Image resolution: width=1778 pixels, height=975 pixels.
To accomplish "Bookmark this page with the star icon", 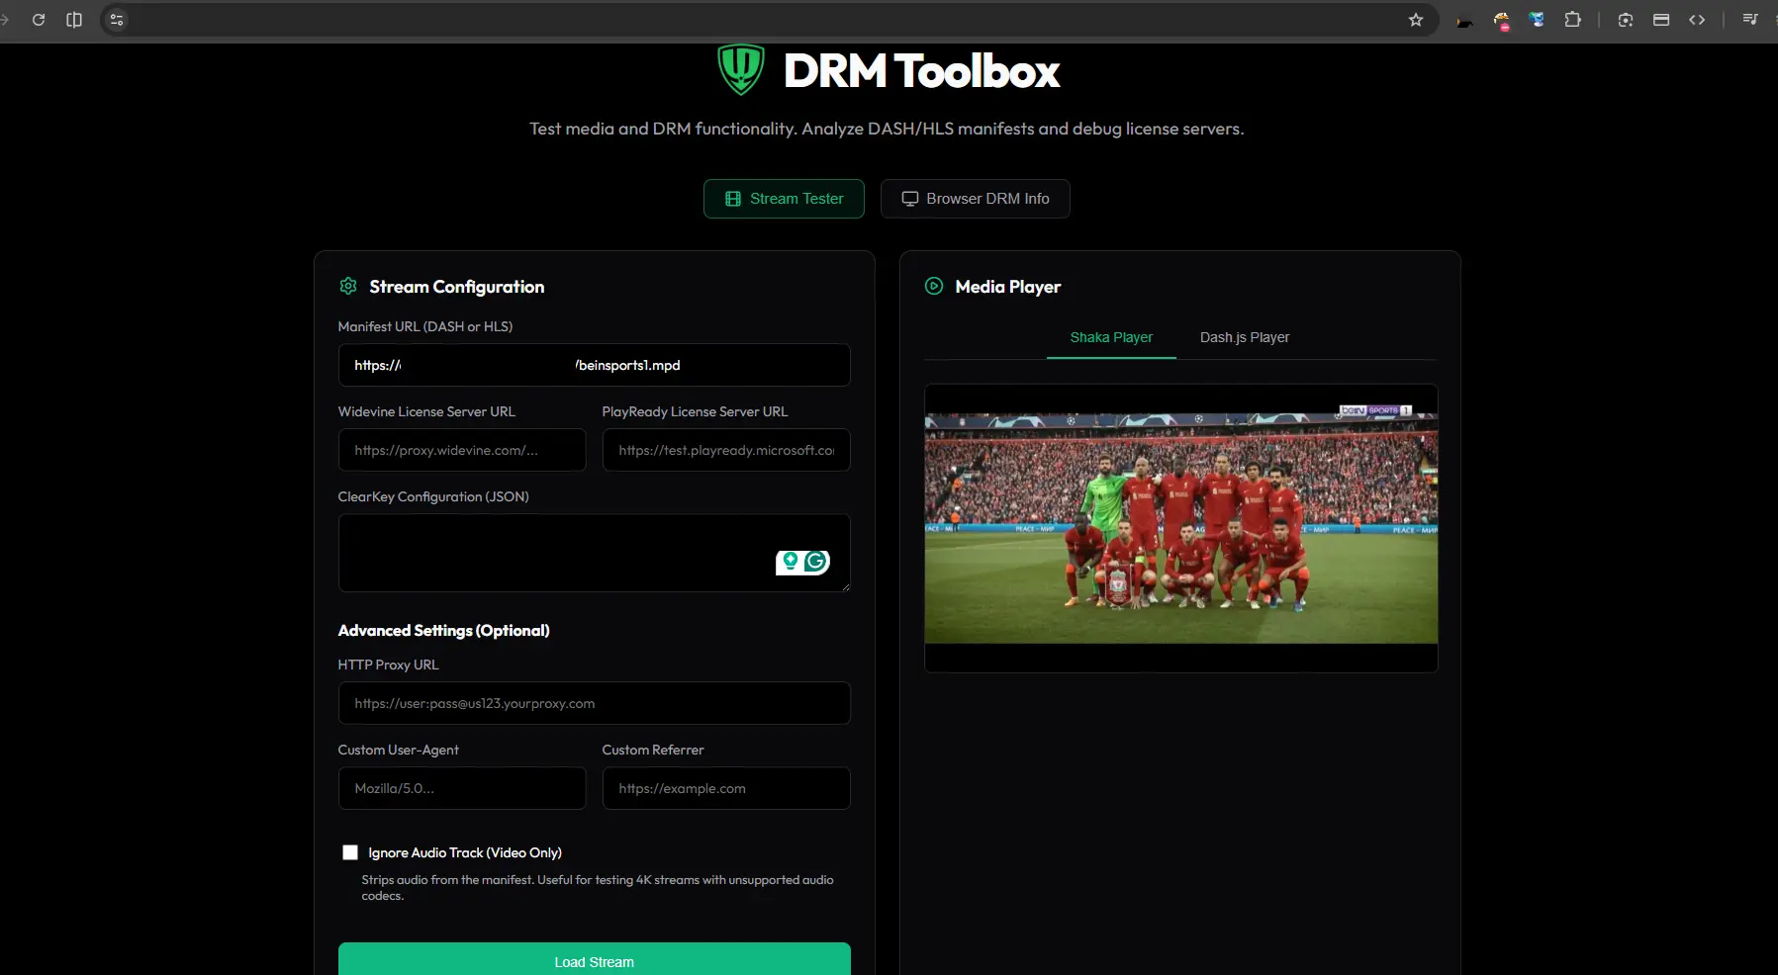I will click(x=1416, y=20).
